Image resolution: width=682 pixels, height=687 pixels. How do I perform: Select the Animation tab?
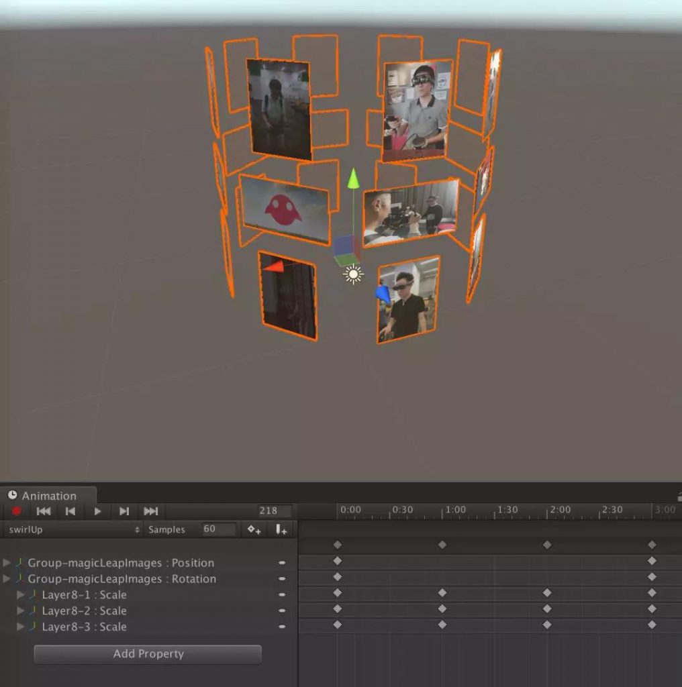48,496
